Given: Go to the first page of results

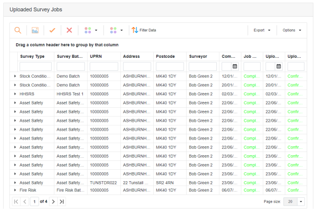Looking at the screenshot, I should (15, 201).
